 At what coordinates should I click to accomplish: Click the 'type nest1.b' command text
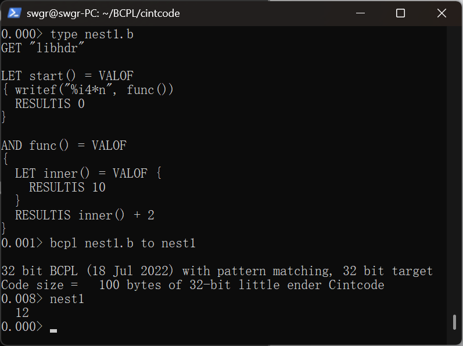[92, 34]
